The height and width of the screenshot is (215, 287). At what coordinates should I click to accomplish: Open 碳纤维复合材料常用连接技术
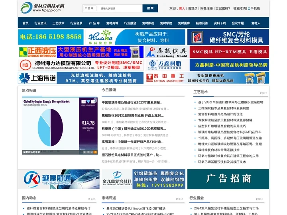coord(219,150)
